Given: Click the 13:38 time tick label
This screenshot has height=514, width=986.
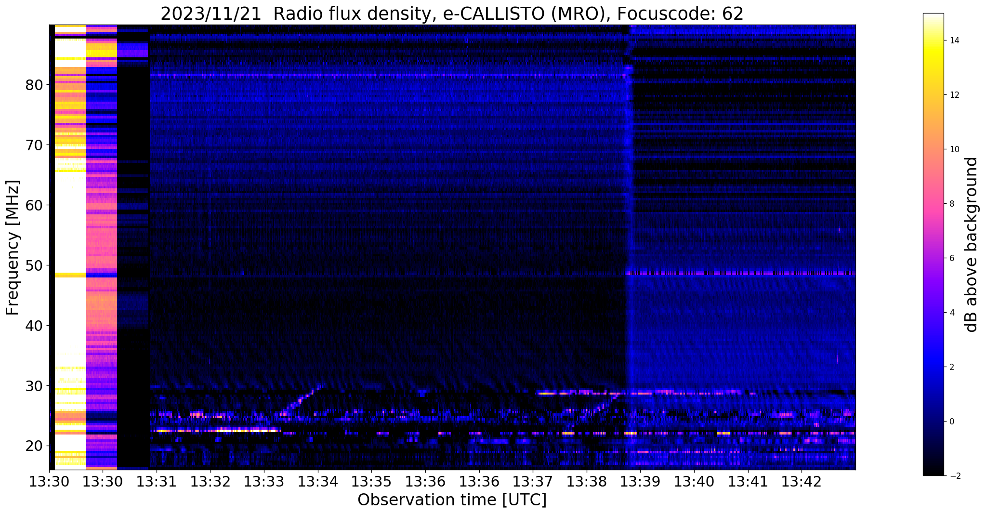Looking at the screenshot, I should [x=587, y=482].
